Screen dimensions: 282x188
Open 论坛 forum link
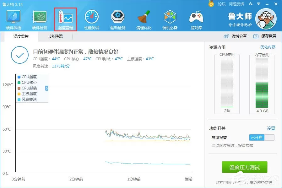click(222, 4)
